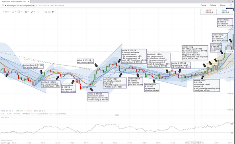Open the chart type selector dropdown

pos(14,12)
